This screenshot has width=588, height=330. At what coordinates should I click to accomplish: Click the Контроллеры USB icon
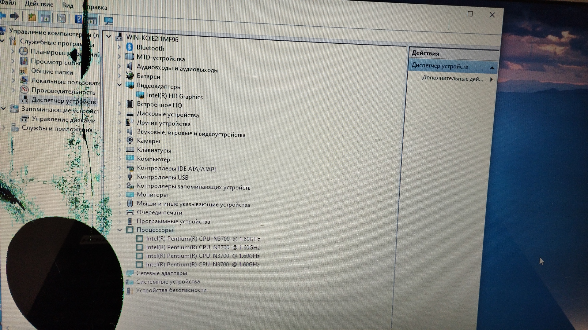click(130, 177)
